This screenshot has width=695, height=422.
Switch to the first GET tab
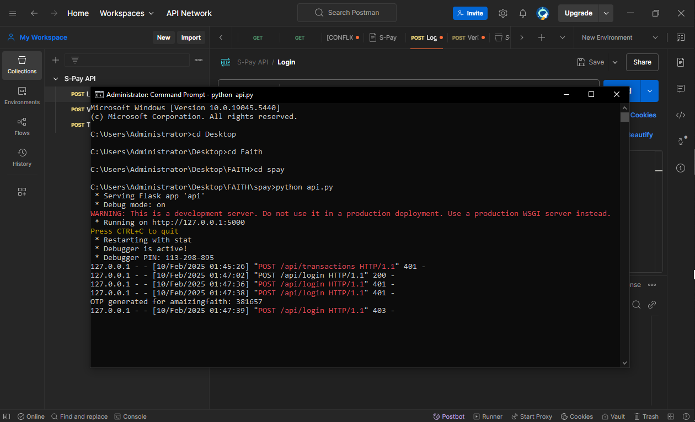258,37
